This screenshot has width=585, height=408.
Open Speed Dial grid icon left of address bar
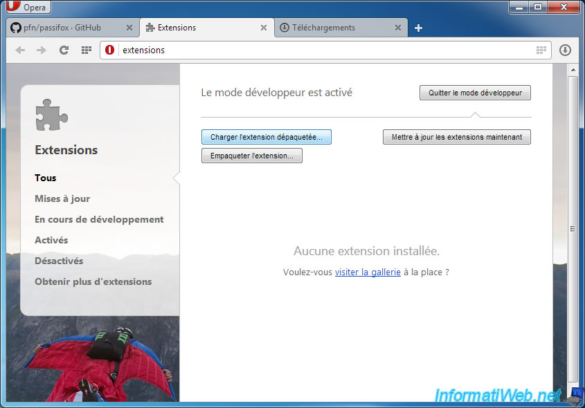[87, 50]
